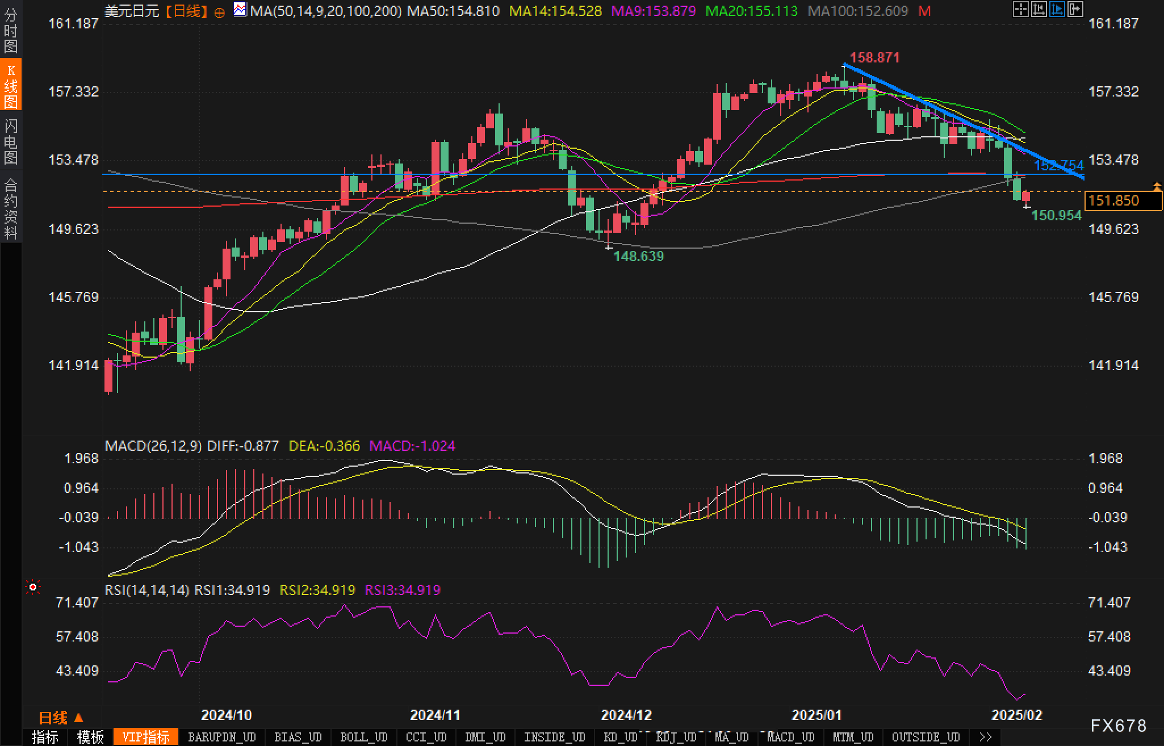Apply the BOLL_UD indicator

[x=363, y=737]
